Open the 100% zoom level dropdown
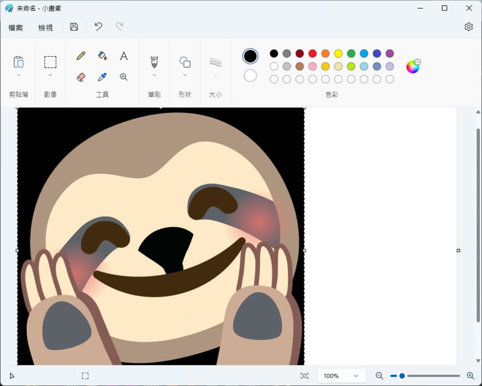Image resolution: width=482 pixels, height=386 pixels. point(342,376)
